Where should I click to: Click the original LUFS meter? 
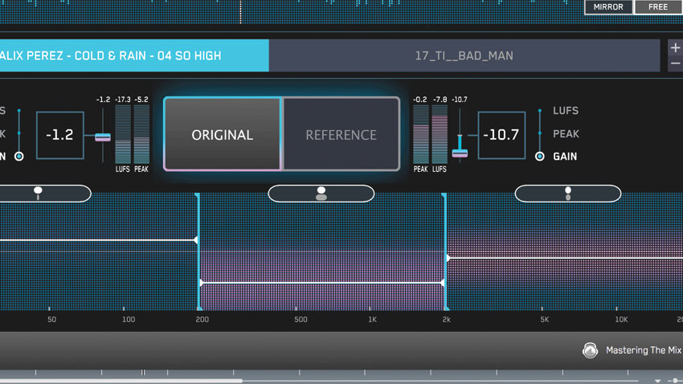[x=123, y=134]
